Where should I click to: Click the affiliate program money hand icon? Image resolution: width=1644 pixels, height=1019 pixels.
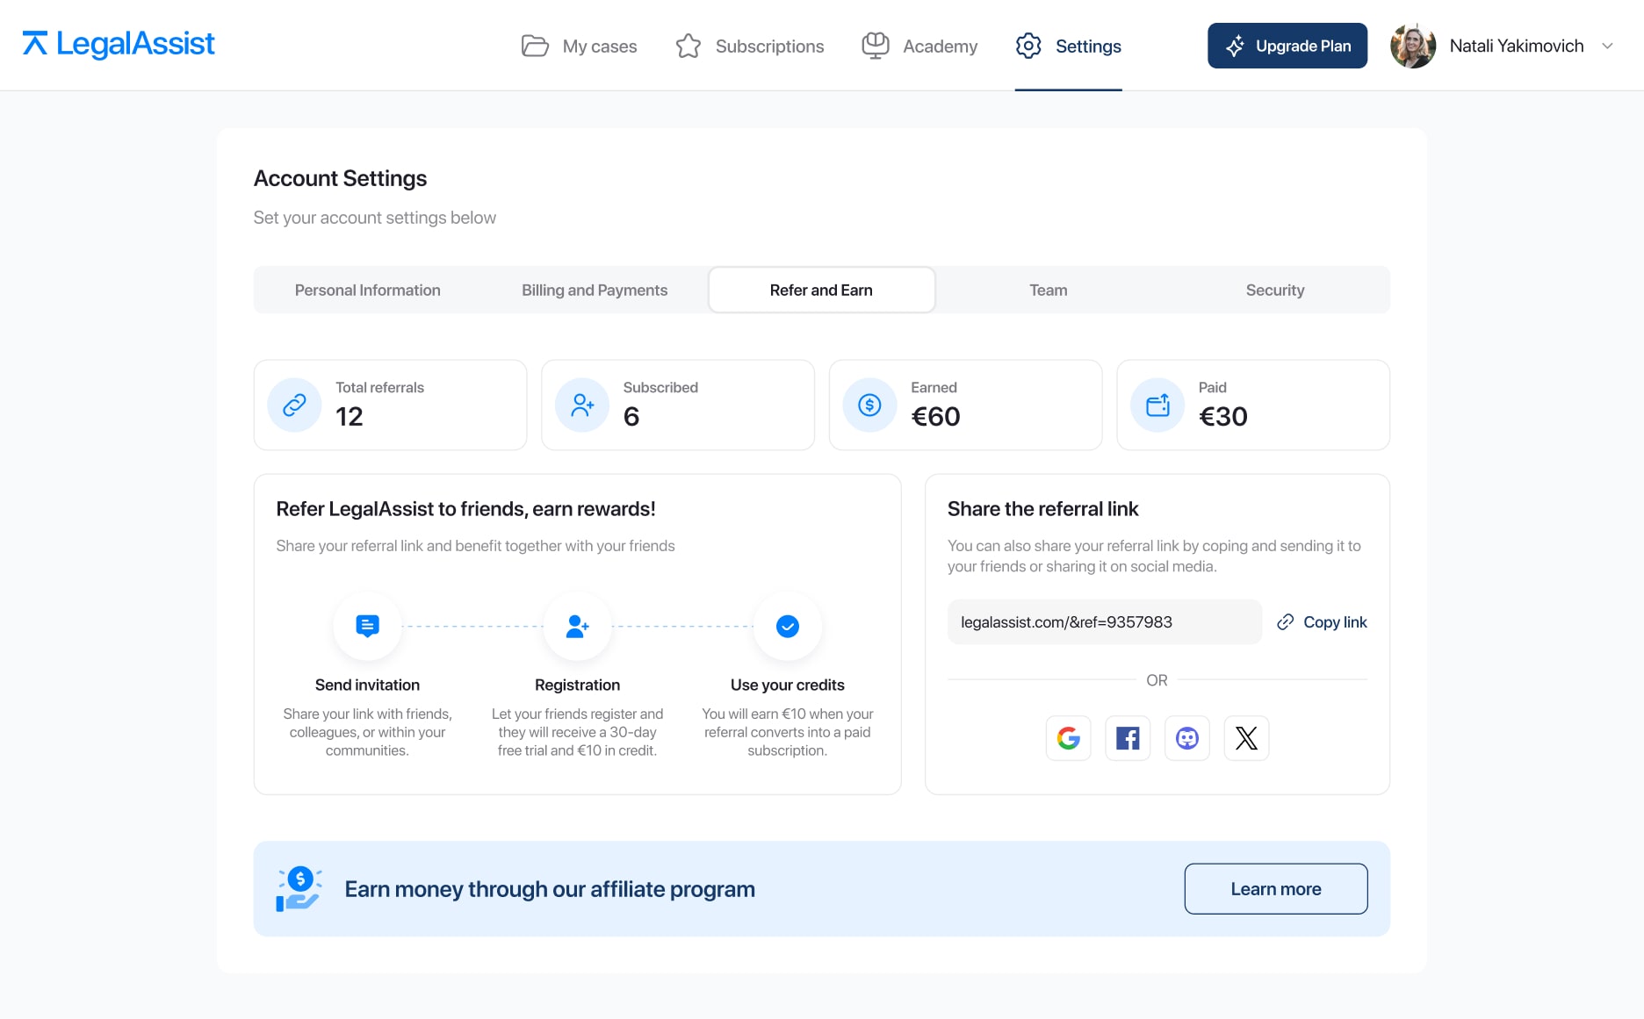[299, 888]
